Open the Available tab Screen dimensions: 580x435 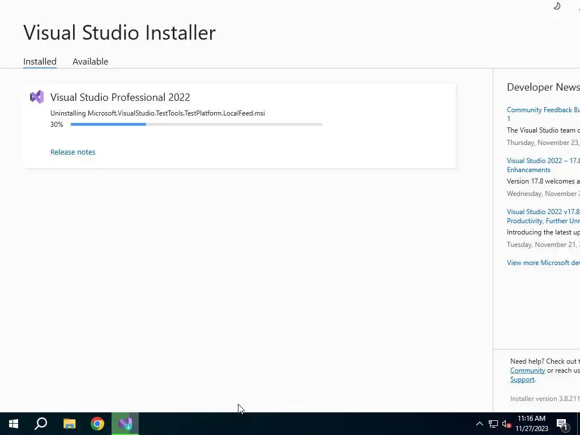pos(90,61)
